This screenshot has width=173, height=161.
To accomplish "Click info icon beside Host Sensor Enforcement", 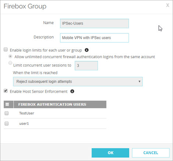I will tap(72, 91).
